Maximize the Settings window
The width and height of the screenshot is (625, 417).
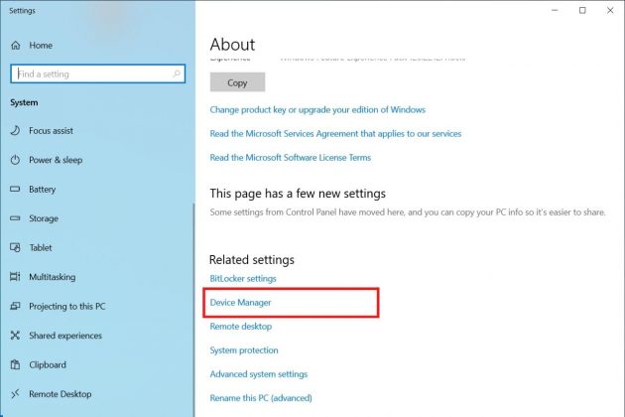[582, 10]
